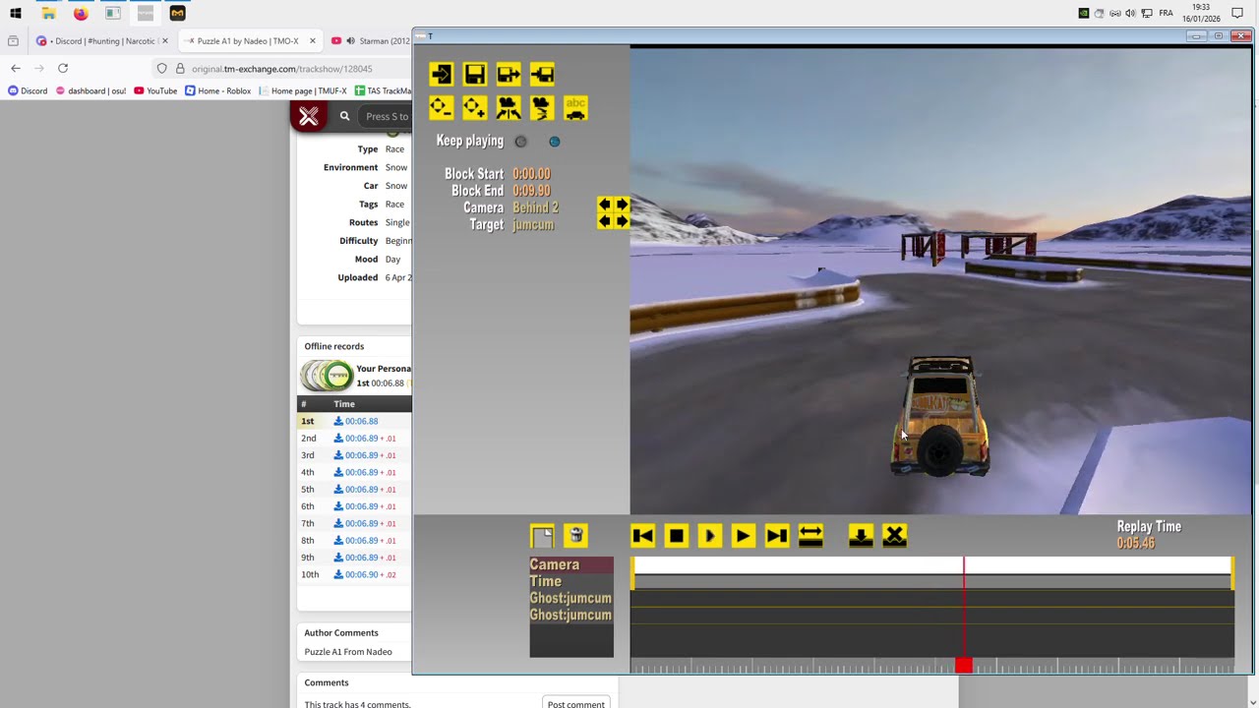1259x708 pixels.
Task: Open the dashboard | osu! bookmark
Action: (x=90, y=90)
